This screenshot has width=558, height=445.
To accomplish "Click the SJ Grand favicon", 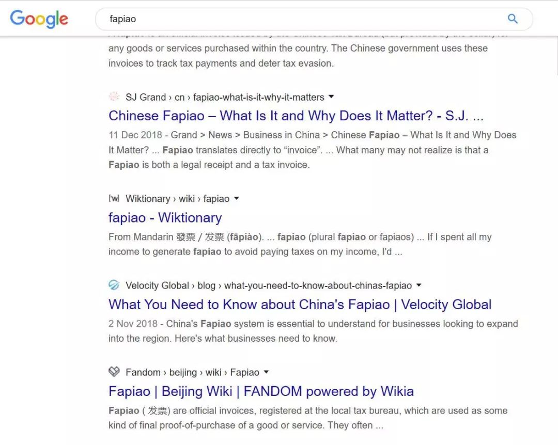I will [x=114, y=97].
